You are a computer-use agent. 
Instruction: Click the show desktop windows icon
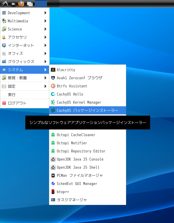30,4
